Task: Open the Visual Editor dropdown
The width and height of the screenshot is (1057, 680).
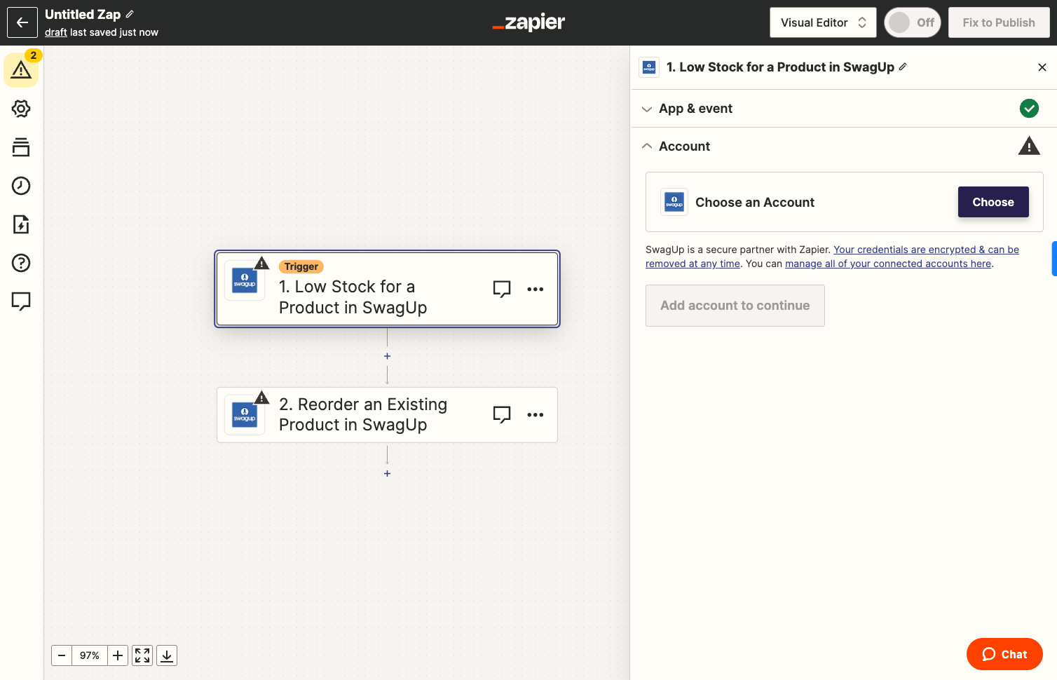Action: (823, 22)
